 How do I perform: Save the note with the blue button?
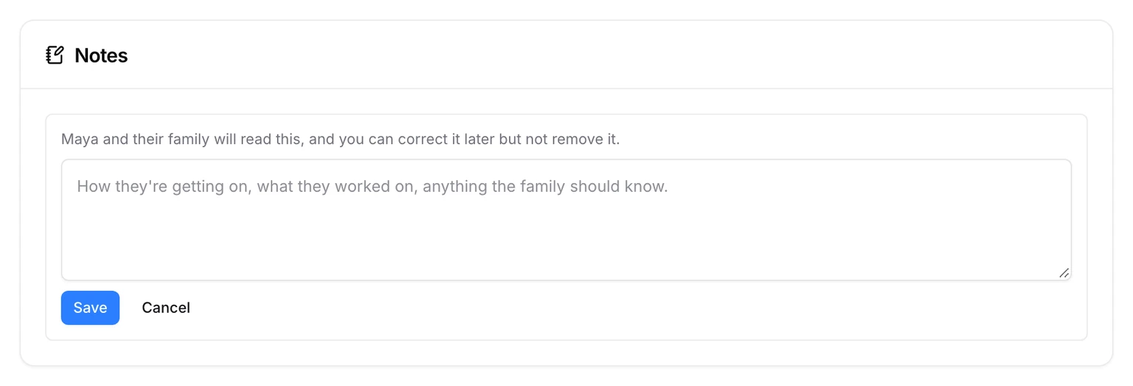tap(90, 308)
